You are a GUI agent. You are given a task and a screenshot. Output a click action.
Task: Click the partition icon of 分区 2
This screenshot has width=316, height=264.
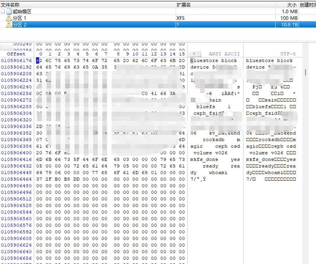[9, 25]
